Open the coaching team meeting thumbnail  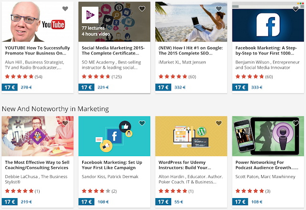(38, 136)
